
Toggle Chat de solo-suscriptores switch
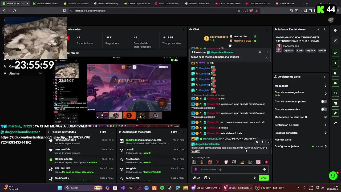point(324,102)
